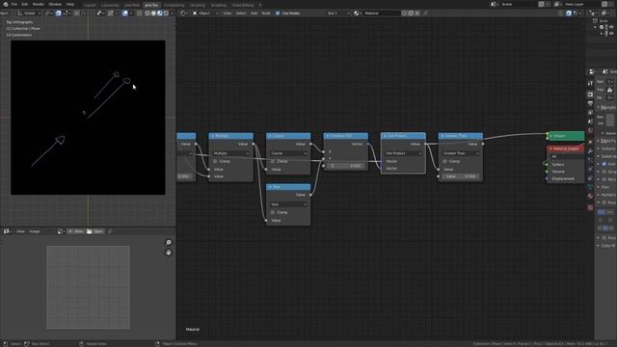Image resolution: width=617 pixels, height=347 pixels.
Task: Pin the node tree with pin icon
Action: (425, 13)
